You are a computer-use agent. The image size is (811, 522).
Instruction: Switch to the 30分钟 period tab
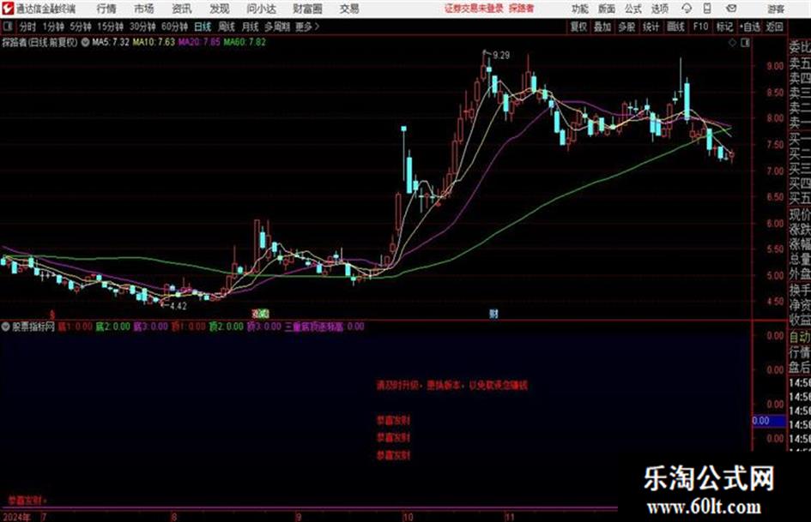pos(142,27)
